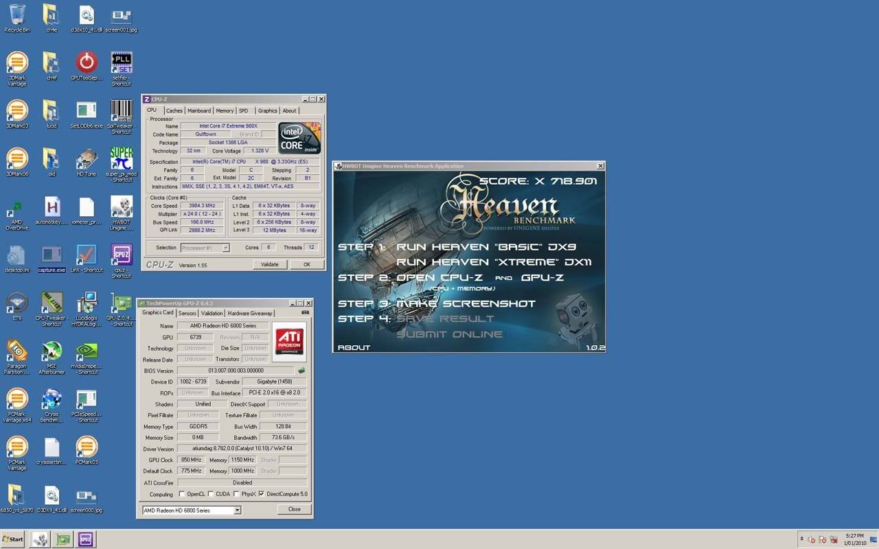Toggle the CUDA checkbox
The image size is (879, 549).
[211, 494]
